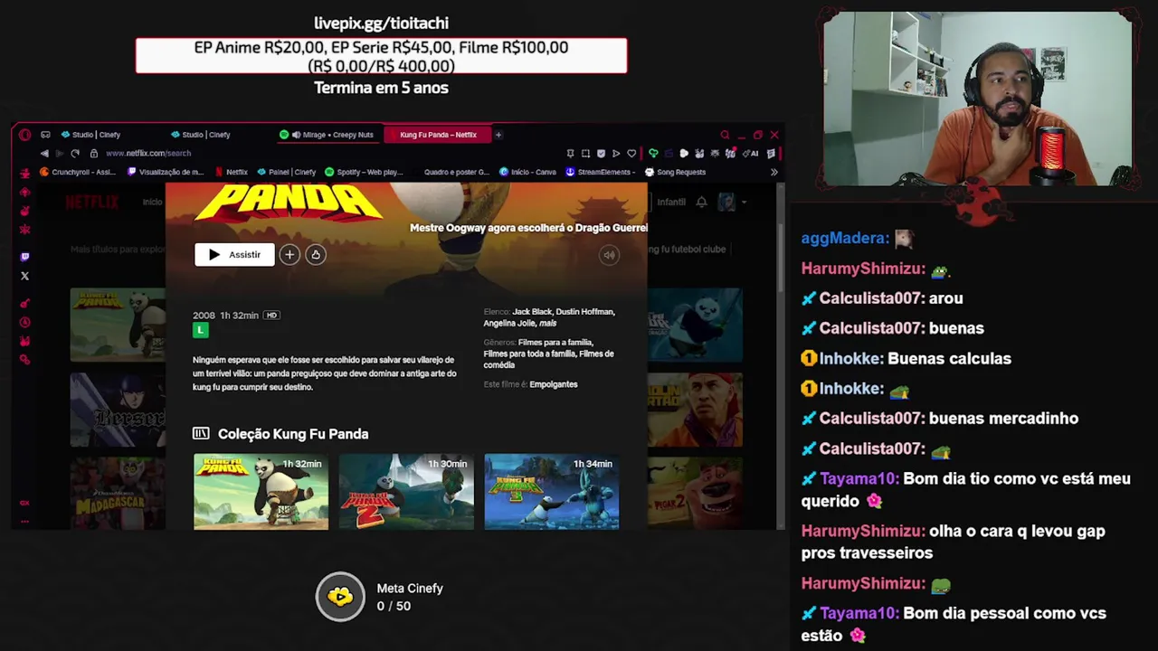1158x651 pixels.
Task: Open Song Requests bookmark
Action: click(675, 172)
